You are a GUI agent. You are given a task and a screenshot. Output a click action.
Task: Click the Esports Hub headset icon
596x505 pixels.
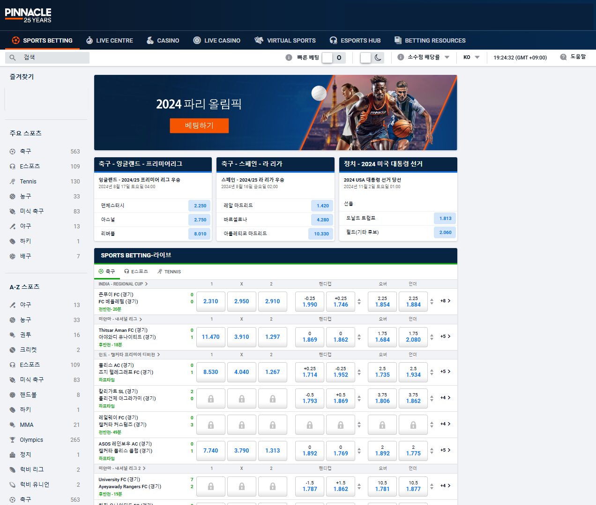coord(334,40)
